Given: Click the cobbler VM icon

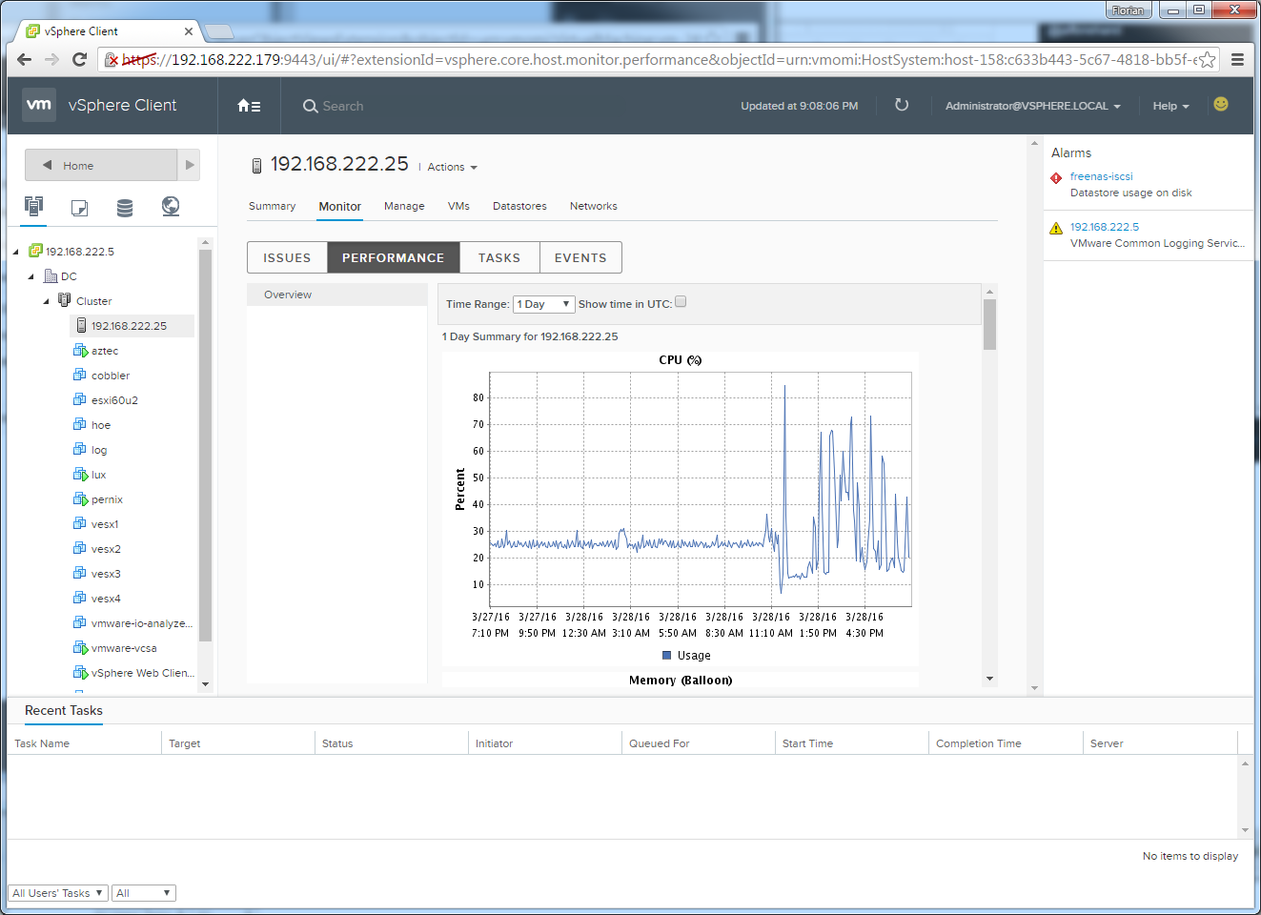Looking at the screenshot, I should point(81,375).
